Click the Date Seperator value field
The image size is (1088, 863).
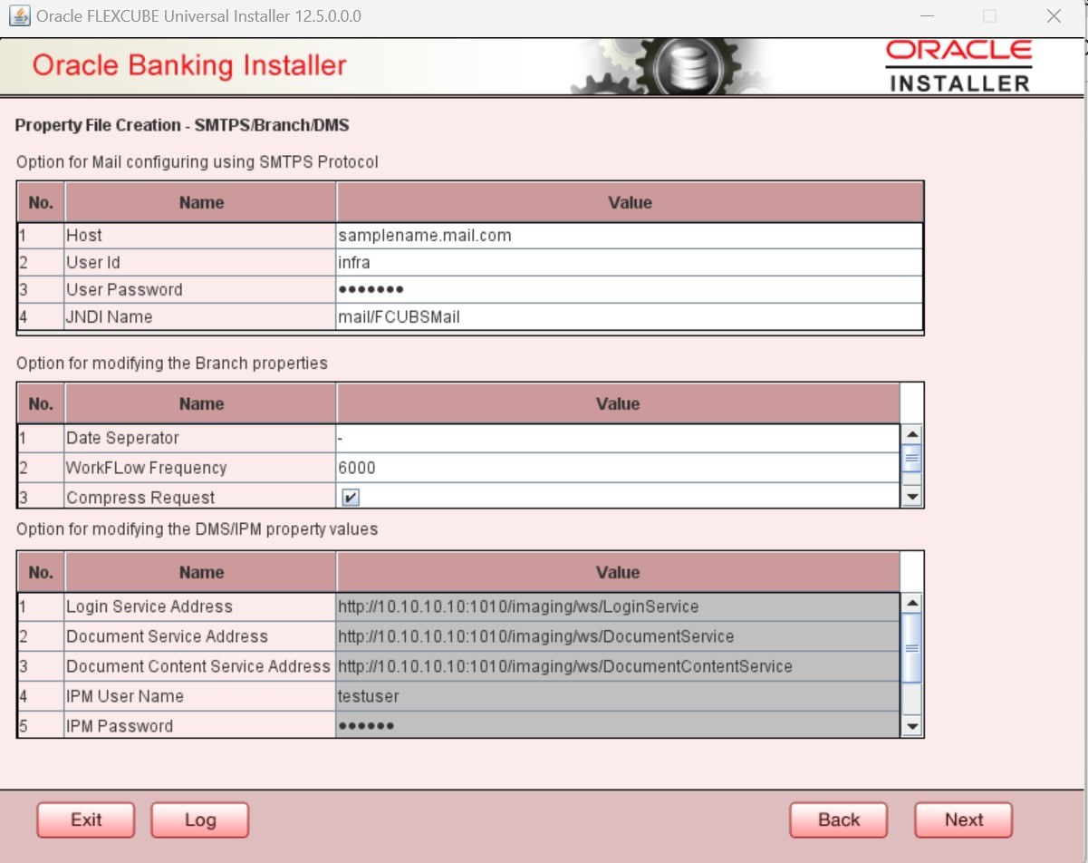click(x=618, y=438)
